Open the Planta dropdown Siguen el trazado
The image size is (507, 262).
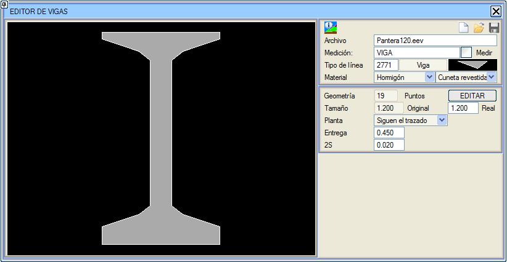[411, 121]
